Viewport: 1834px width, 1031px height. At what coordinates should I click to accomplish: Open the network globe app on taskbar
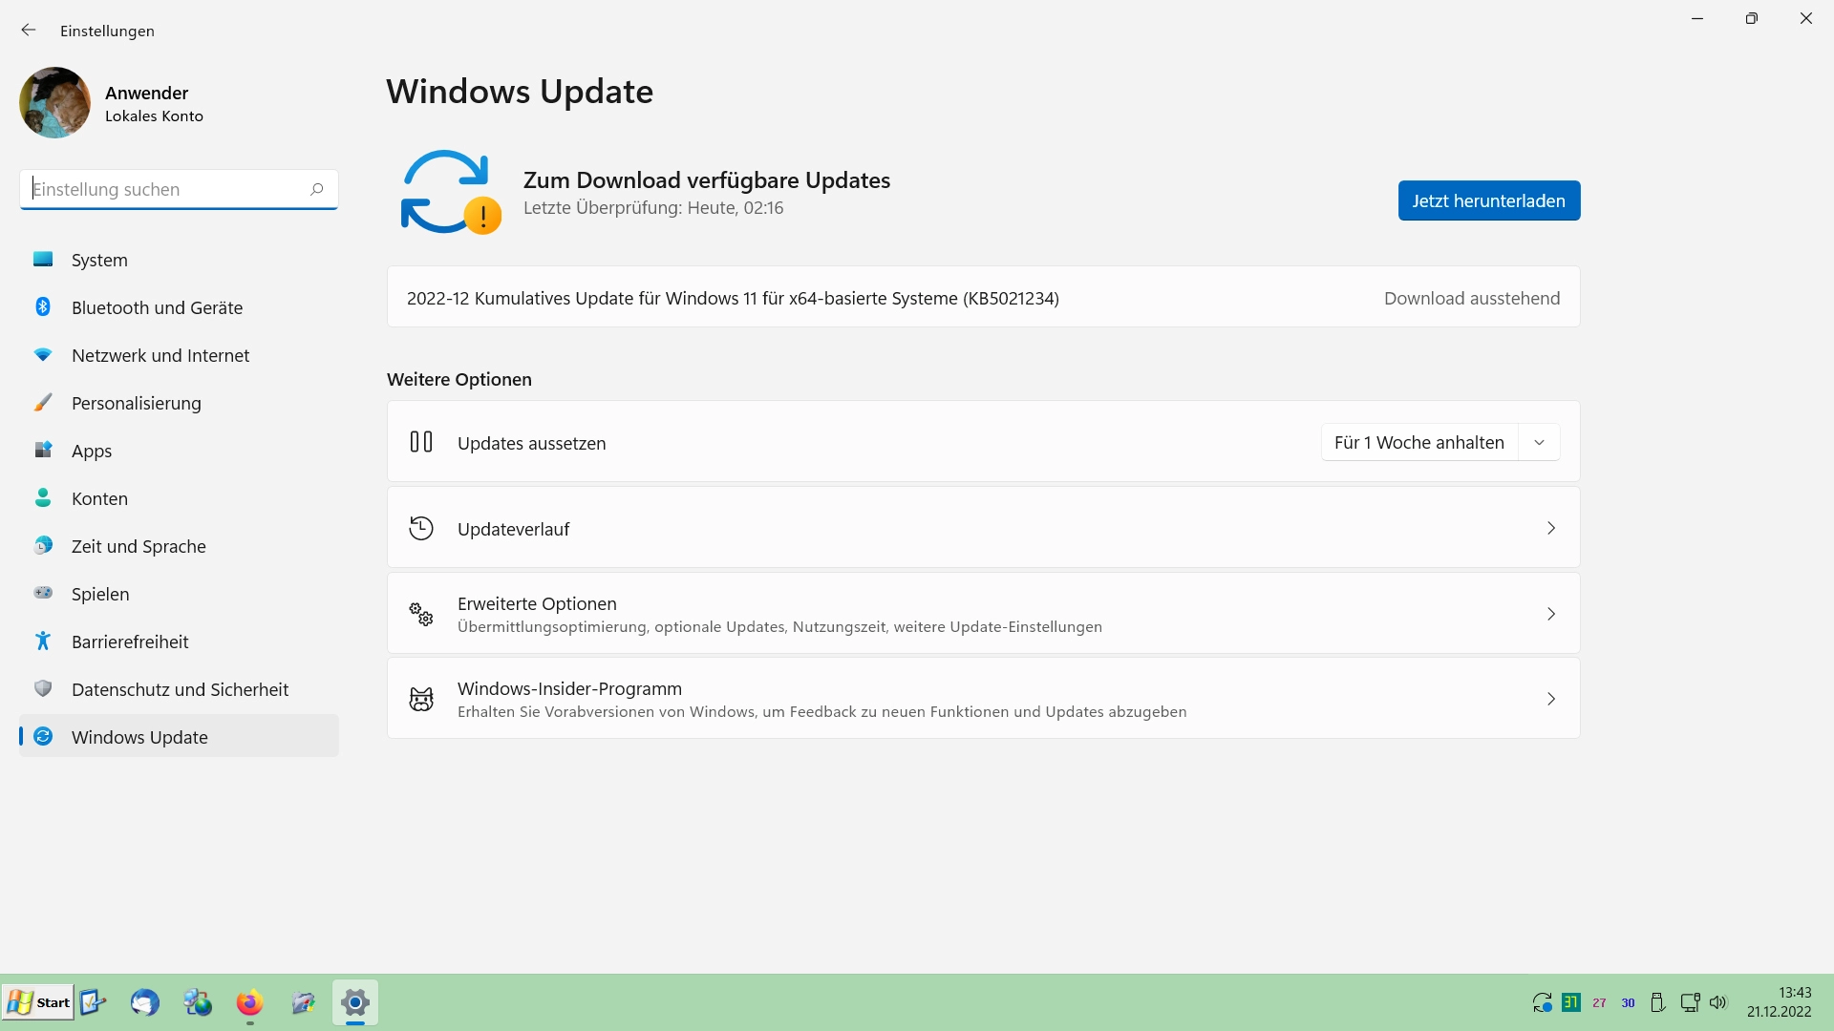198,1002
